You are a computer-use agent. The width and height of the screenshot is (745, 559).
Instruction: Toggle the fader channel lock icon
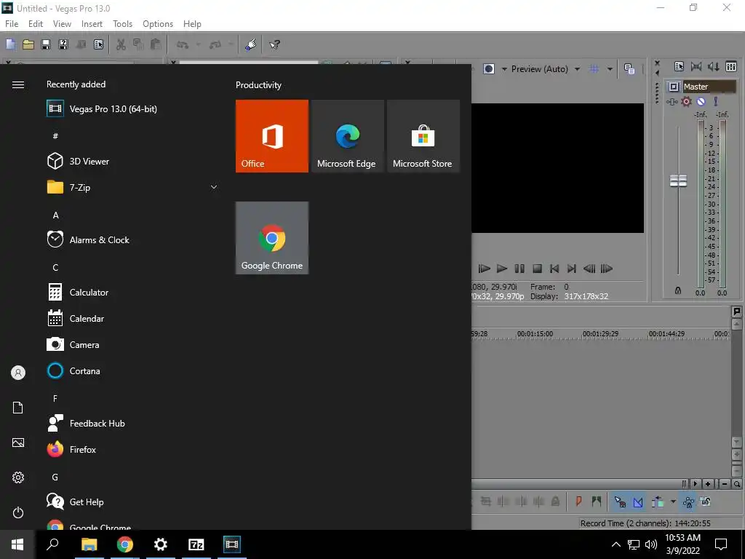tap(678, 290)
